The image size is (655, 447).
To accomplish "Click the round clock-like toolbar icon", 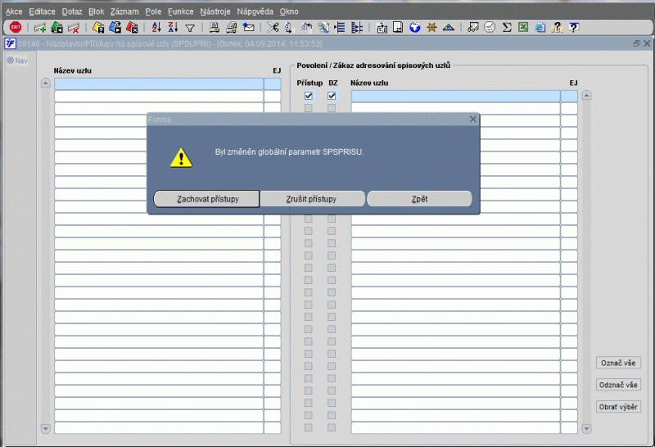I will [x=490, y=28].
